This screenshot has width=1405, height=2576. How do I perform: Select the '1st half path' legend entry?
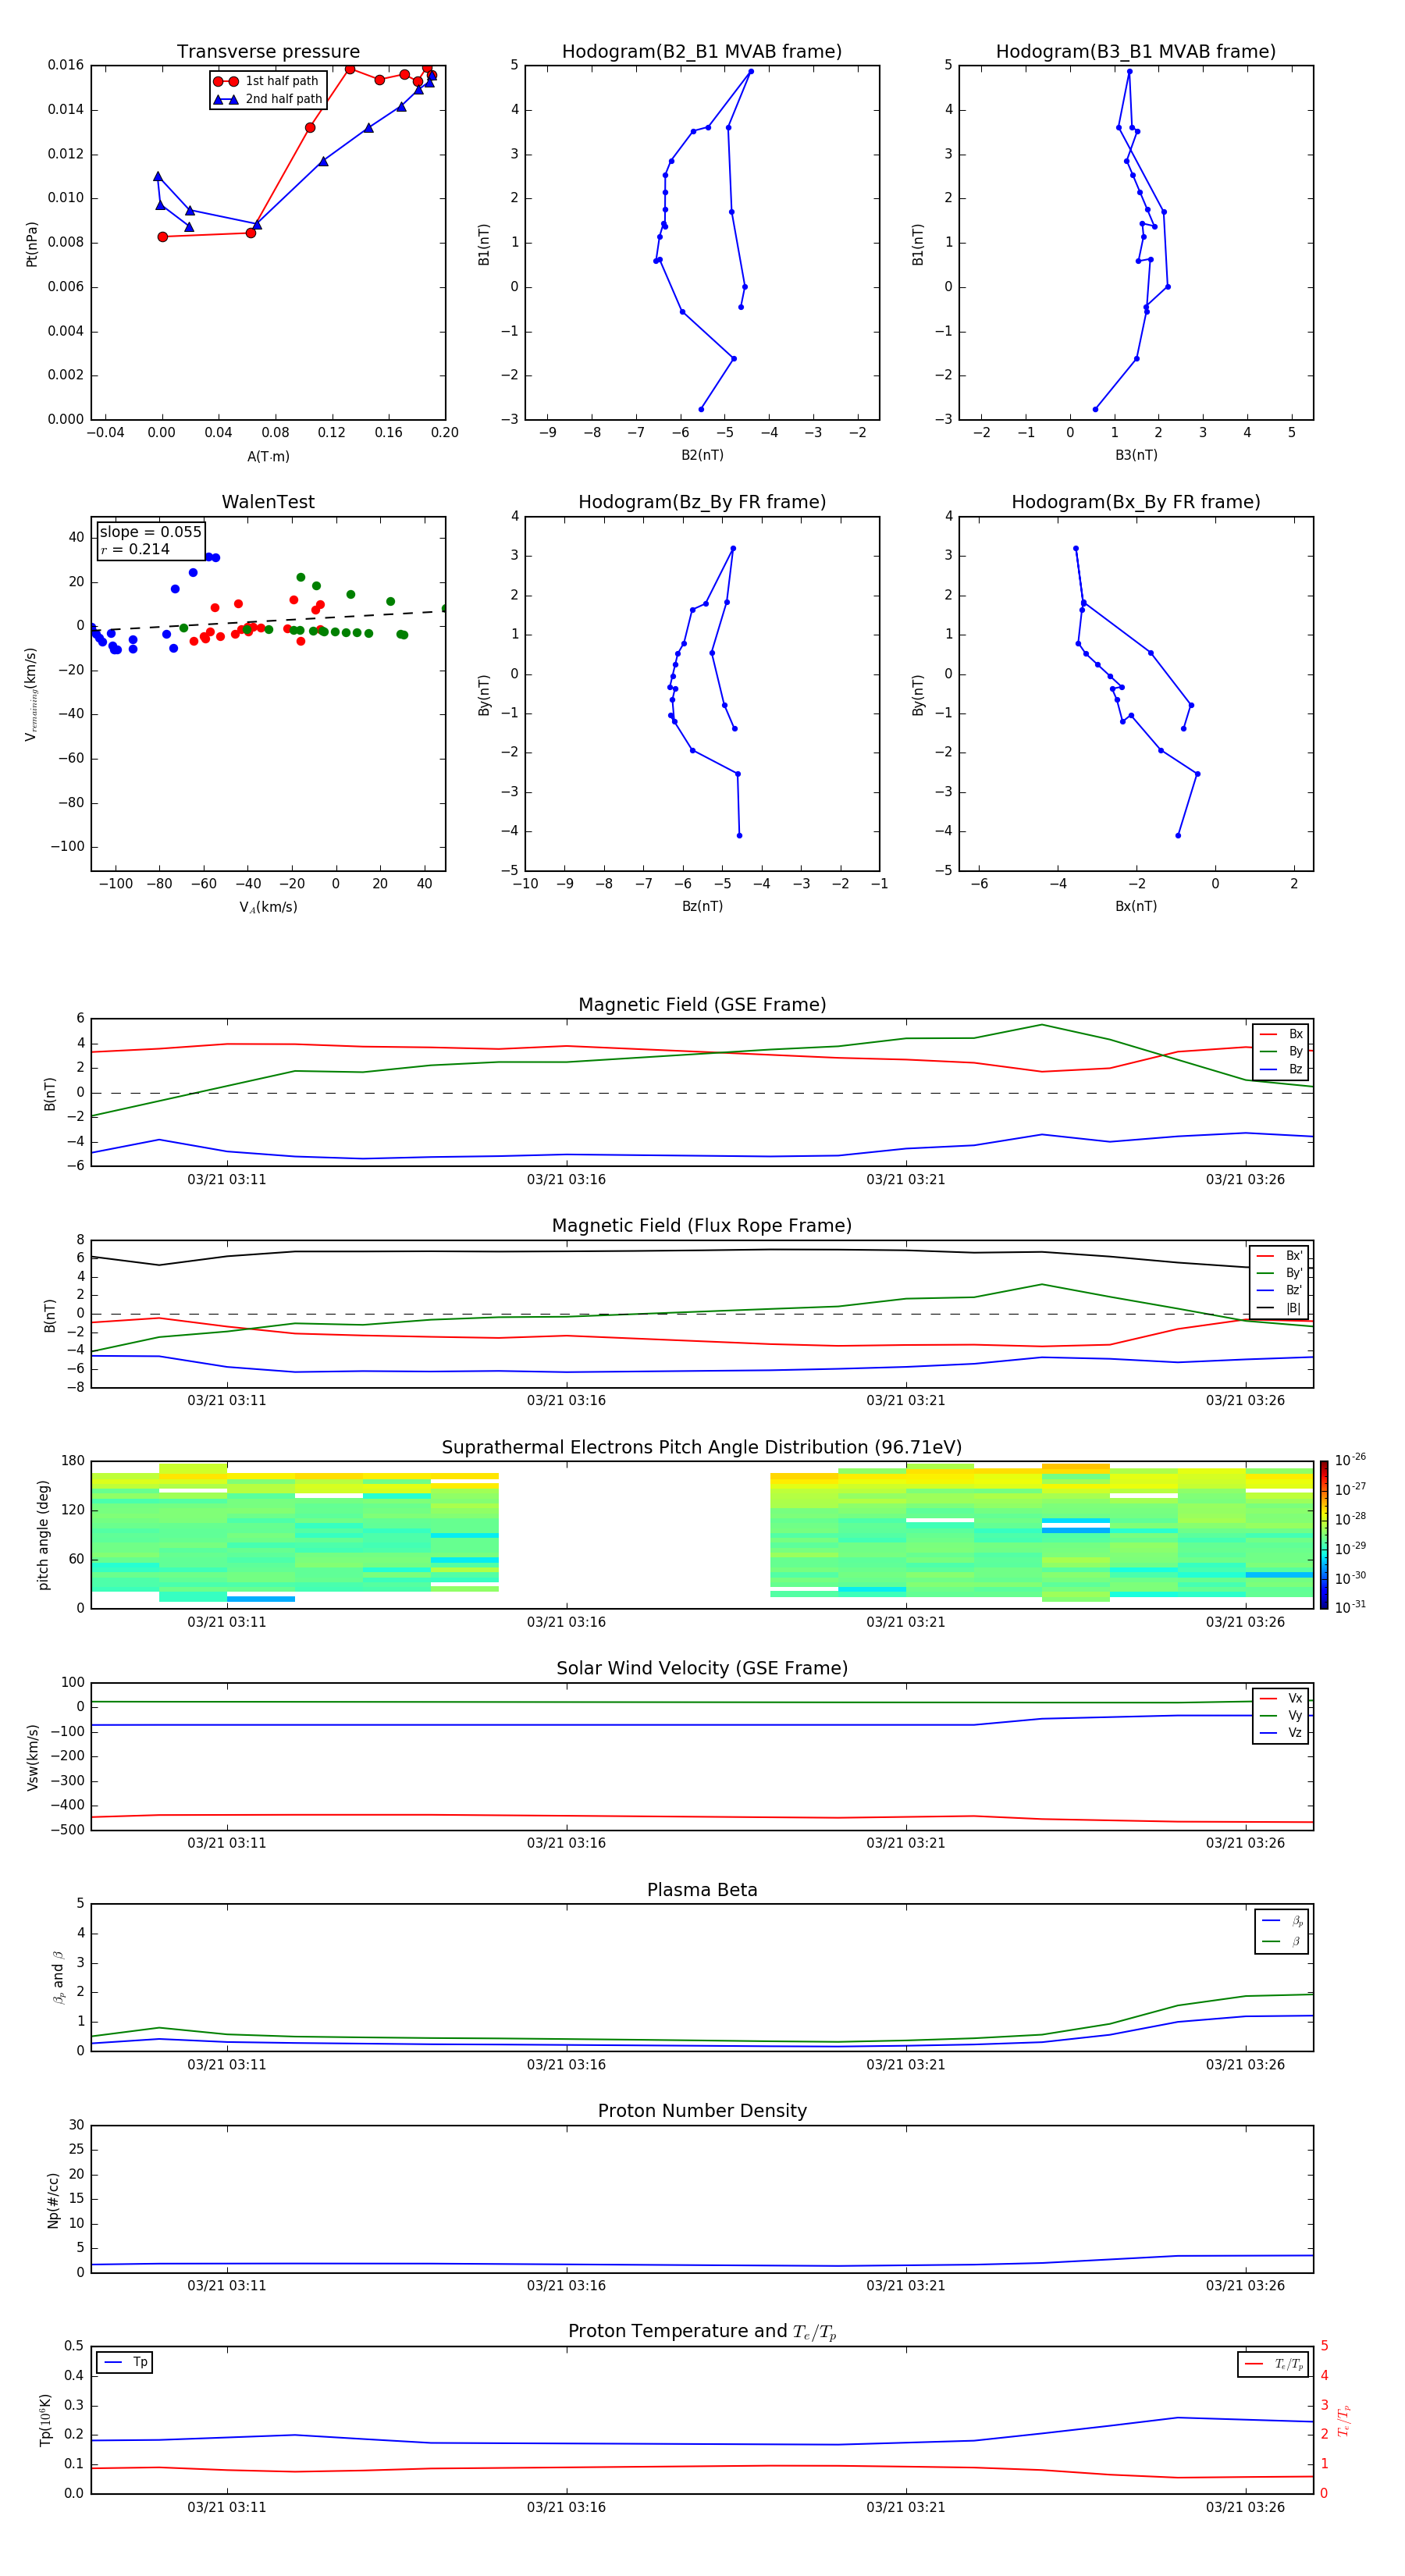[x=267, y=81]
